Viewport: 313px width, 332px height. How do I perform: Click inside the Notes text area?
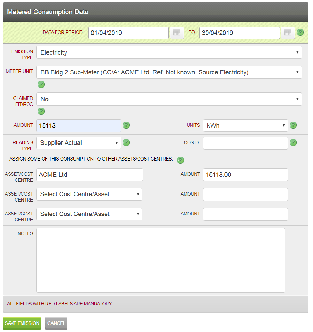[161, 260]
